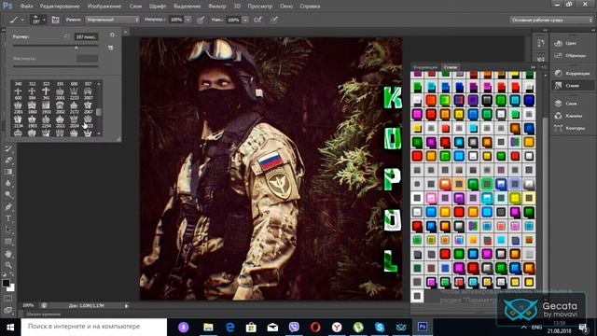Switch to the Коррекция tab
This screenshot has height=336, width=597.
click(425, 67)
